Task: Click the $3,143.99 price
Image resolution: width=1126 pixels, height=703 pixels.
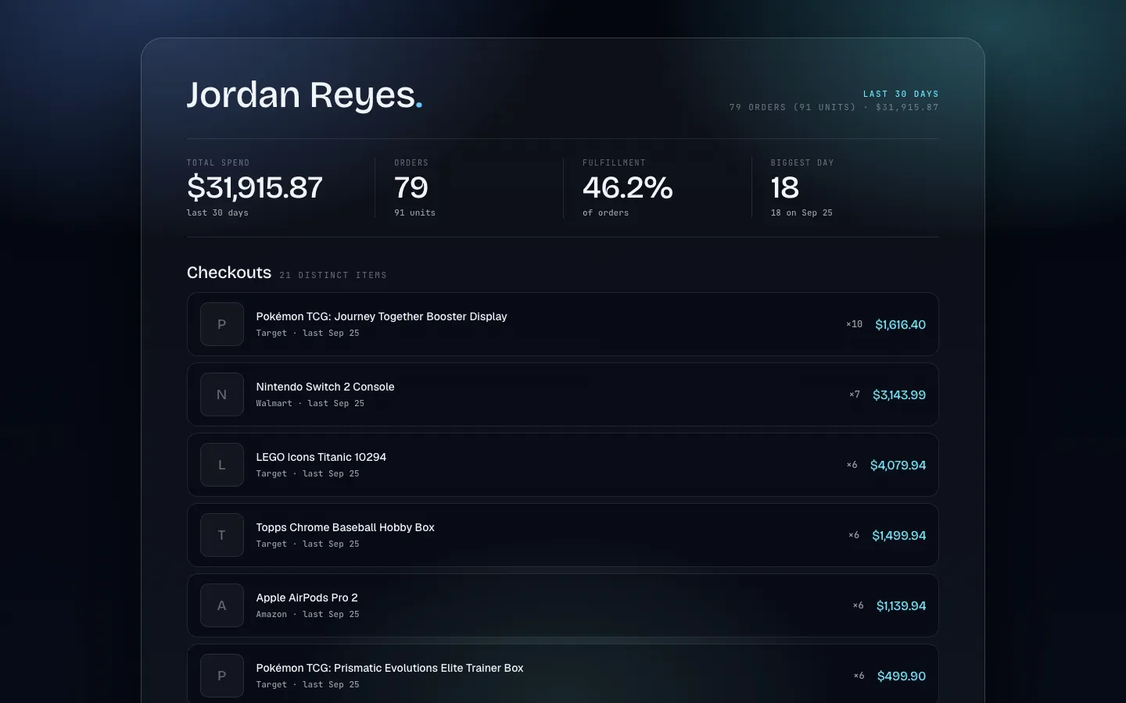Action: (x=899, y=394)
